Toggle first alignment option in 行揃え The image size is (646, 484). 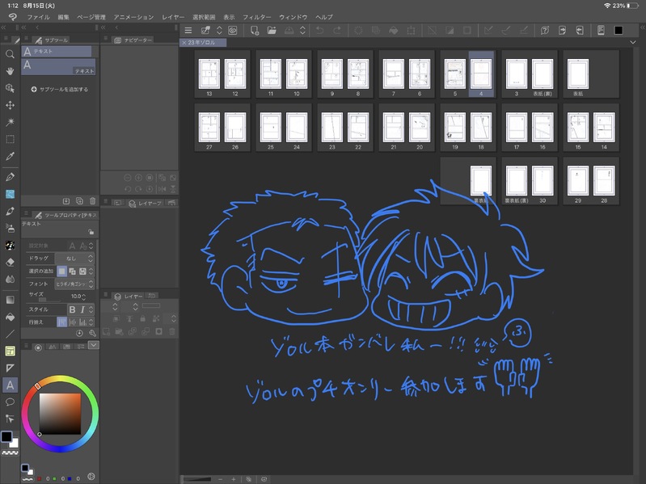coord(61,322)
